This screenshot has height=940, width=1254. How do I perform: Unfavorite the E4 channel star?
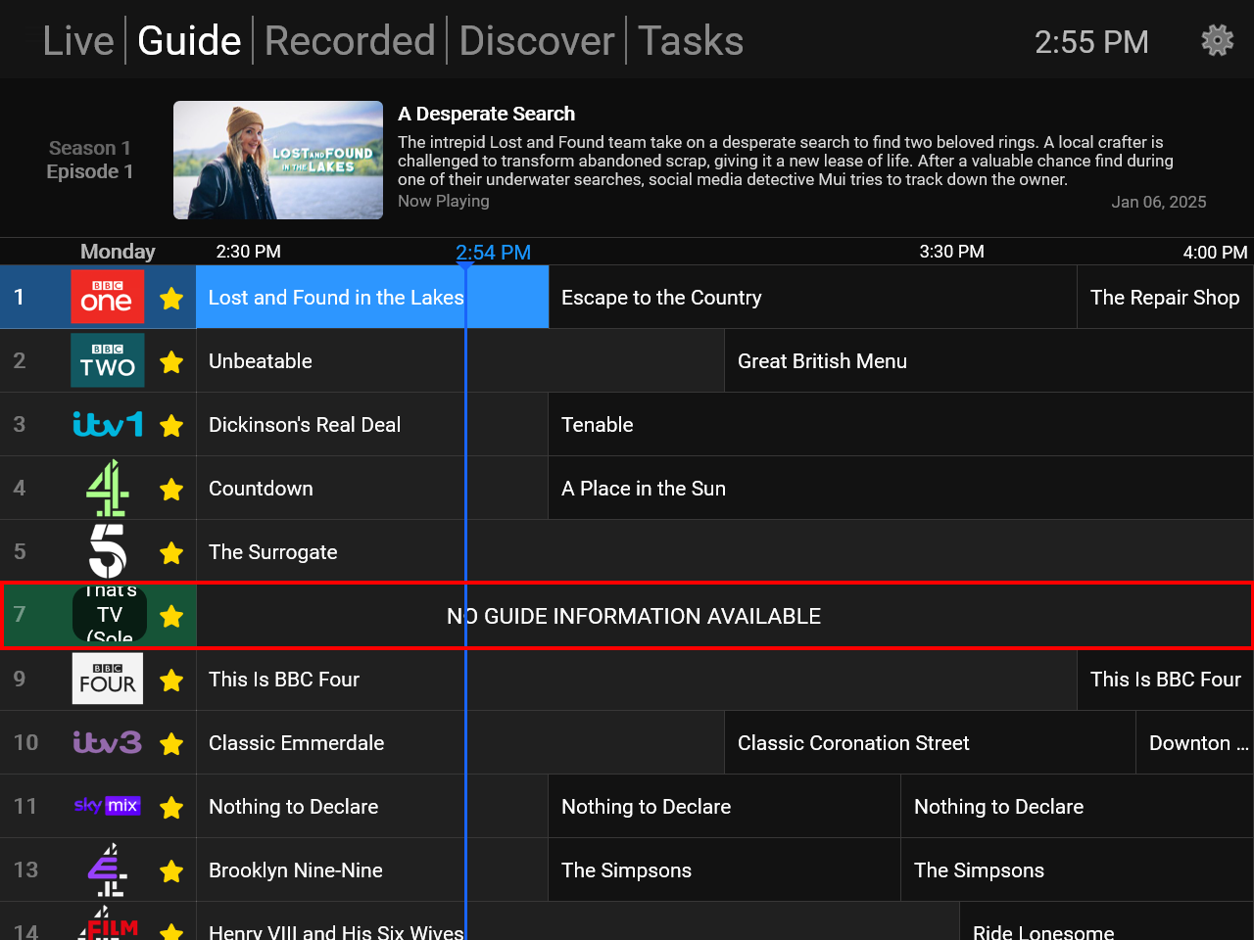tap(171, 870)
